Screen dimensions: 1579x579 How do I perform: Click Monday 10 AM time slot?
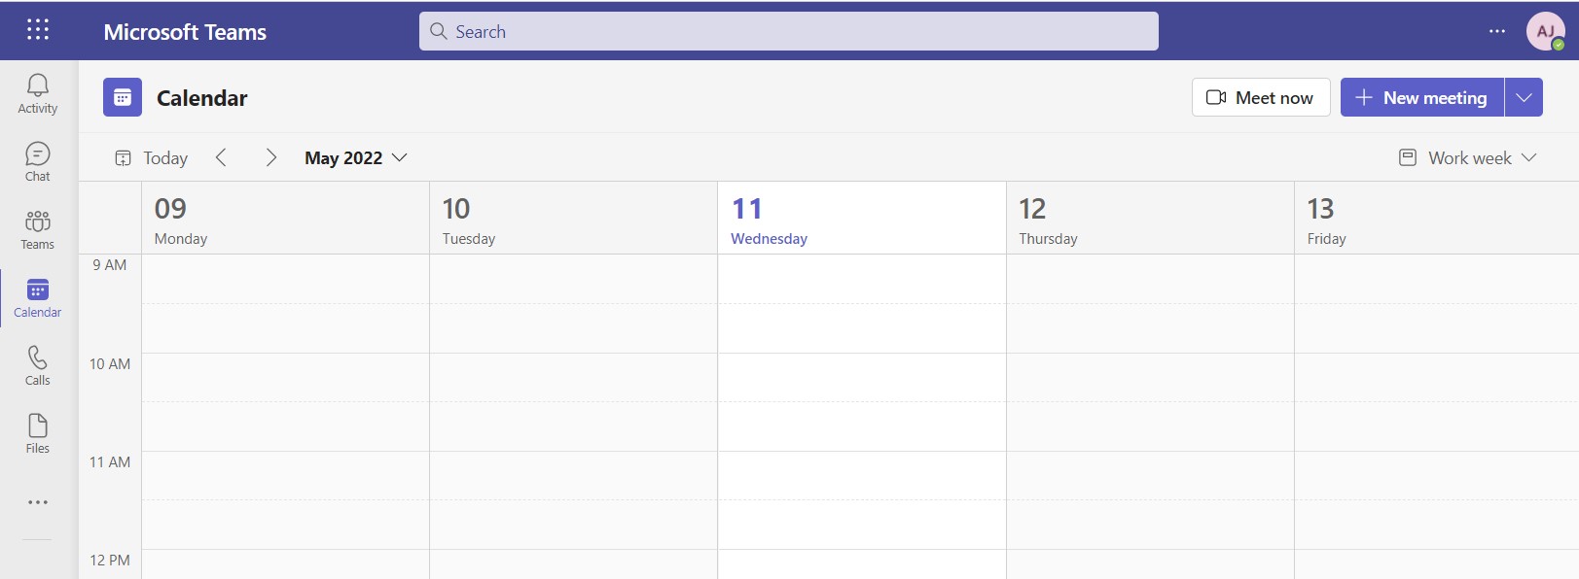(x=285, y=378)
